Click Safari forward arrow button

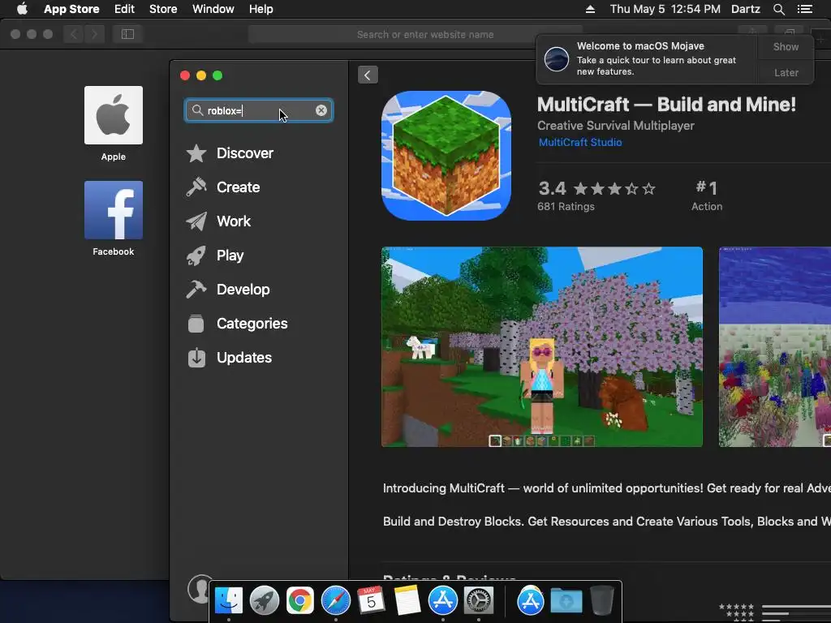[x=94, y=34]
